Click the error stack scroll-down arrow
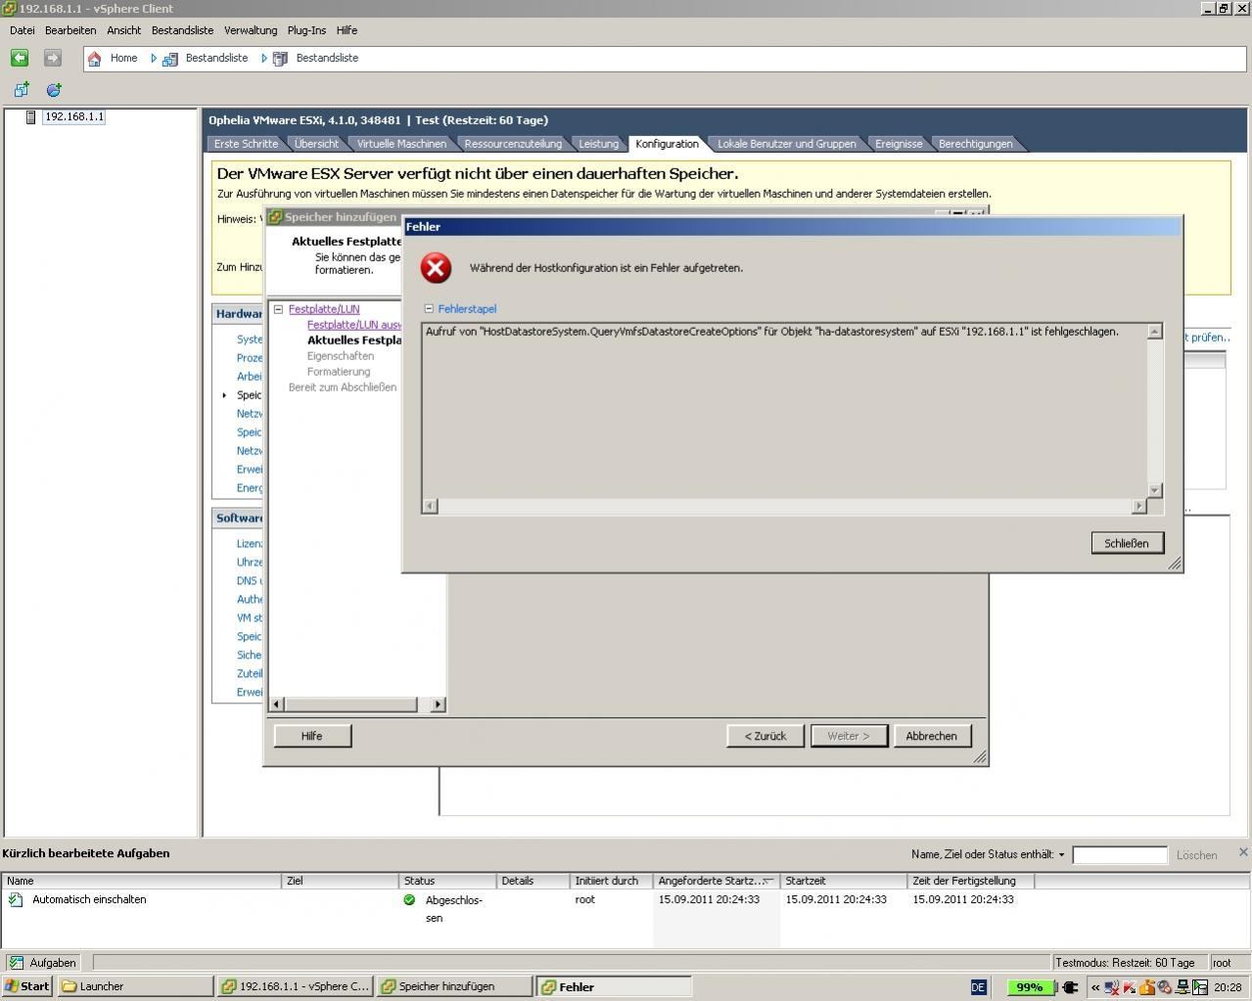1252x1001 pixels. coord(1155,490)
